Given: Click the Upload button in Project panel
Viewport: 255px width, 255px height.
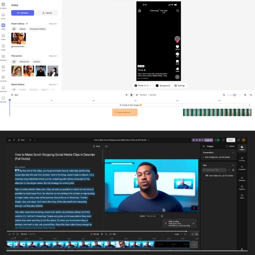Looking at the screenshot, I should tap(230, 146).
